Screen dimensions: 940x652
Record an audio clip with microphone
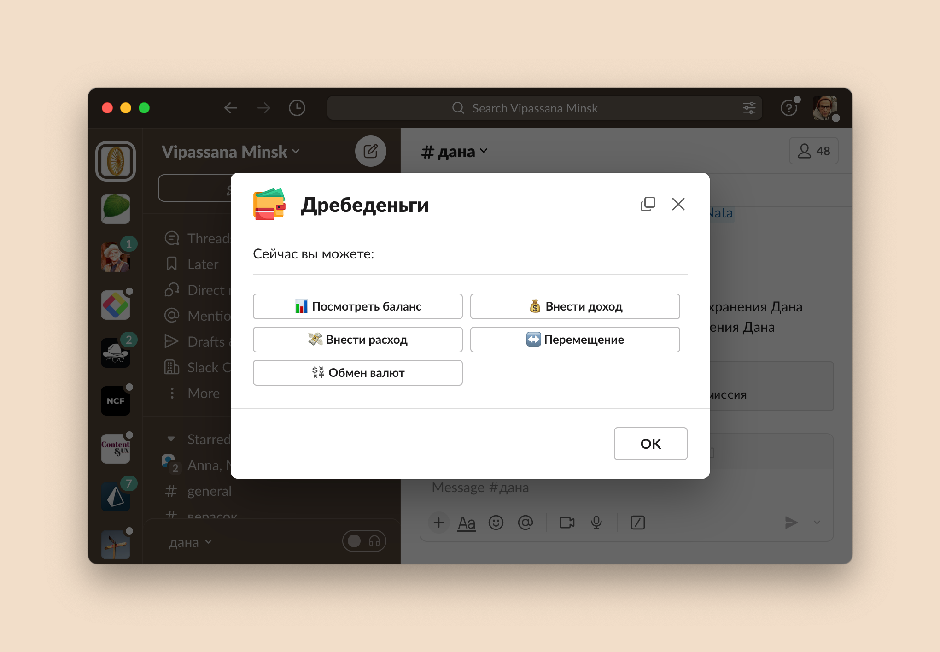pos(596,523)
